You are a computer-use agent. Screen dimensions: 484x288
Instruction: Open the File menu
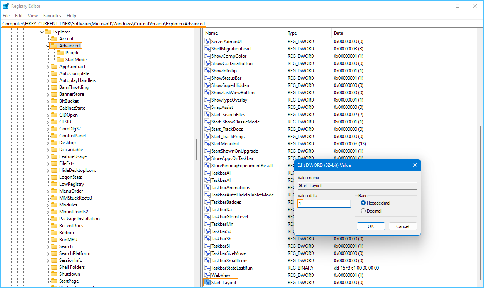tap(6, 16)
